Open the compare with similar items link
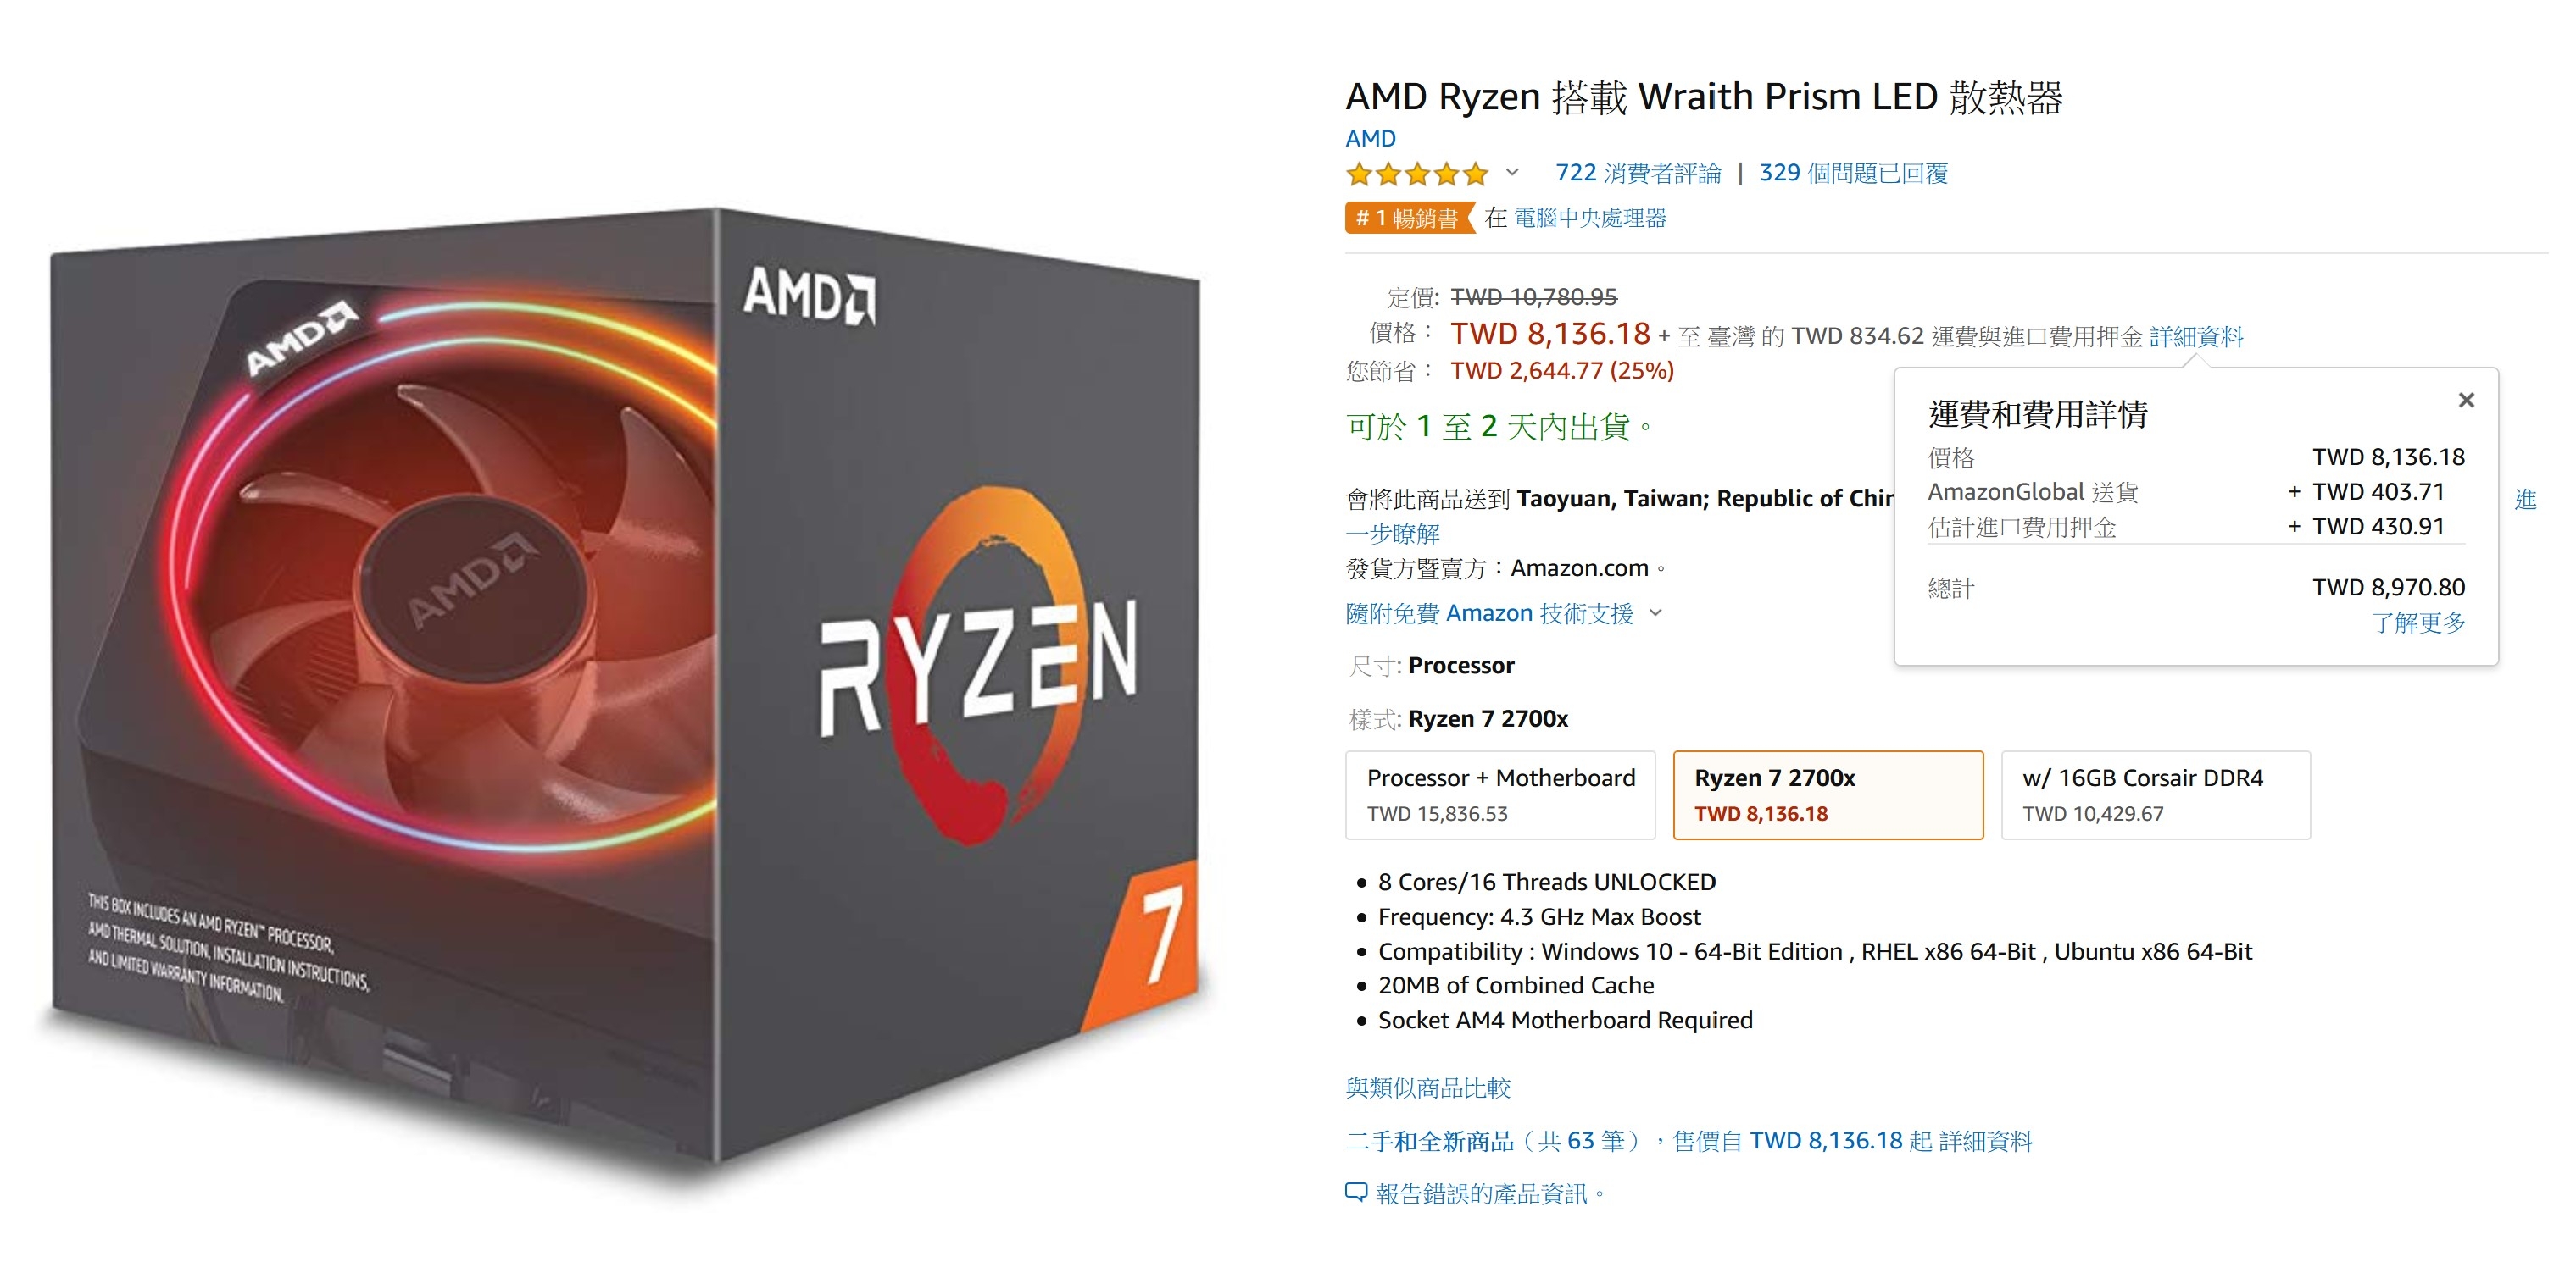Viewport: 2576px width, 1273px height. (1428, 1088)
